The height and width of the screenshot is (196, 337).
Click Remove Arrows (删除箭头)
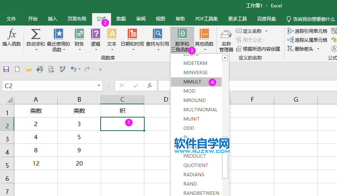tap(301, 49)
